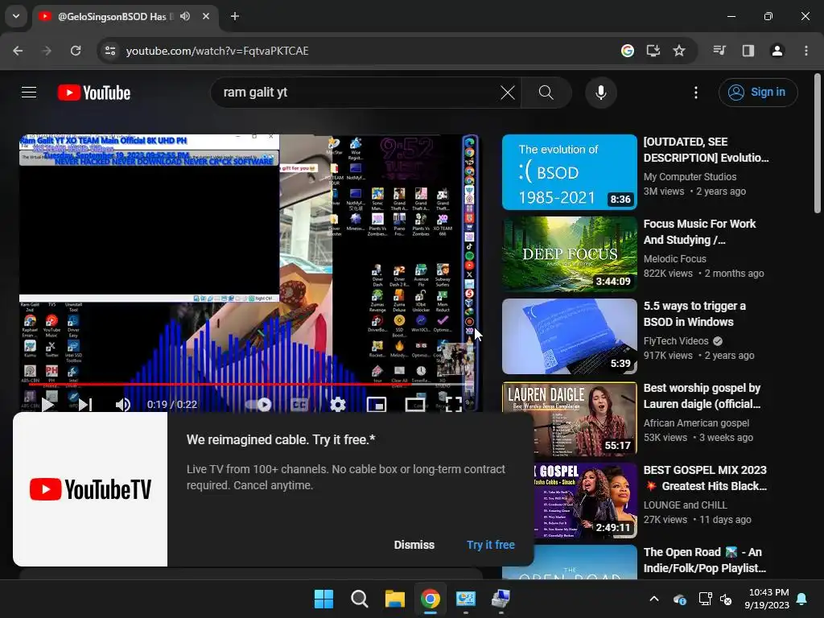Open the Chrome three-dot menu
Viewport: 824px width, 618px height.
pos(806,51)
